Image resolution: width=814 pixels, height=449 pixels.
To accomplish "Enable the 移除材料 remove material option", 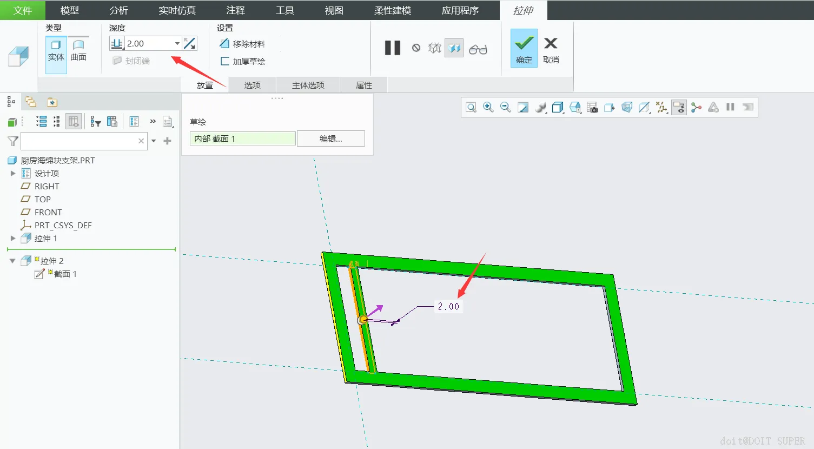I will (x=242, y=44).
